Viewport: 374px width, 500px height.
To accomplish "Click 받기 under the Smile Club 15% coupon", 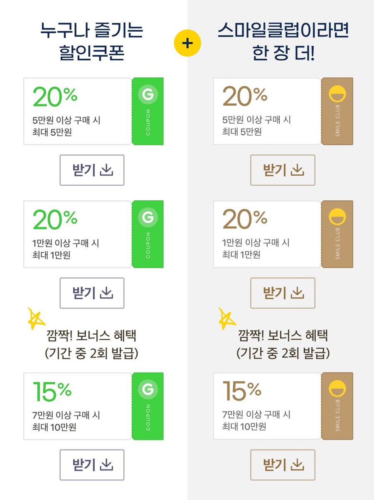I will coord(283,465).
